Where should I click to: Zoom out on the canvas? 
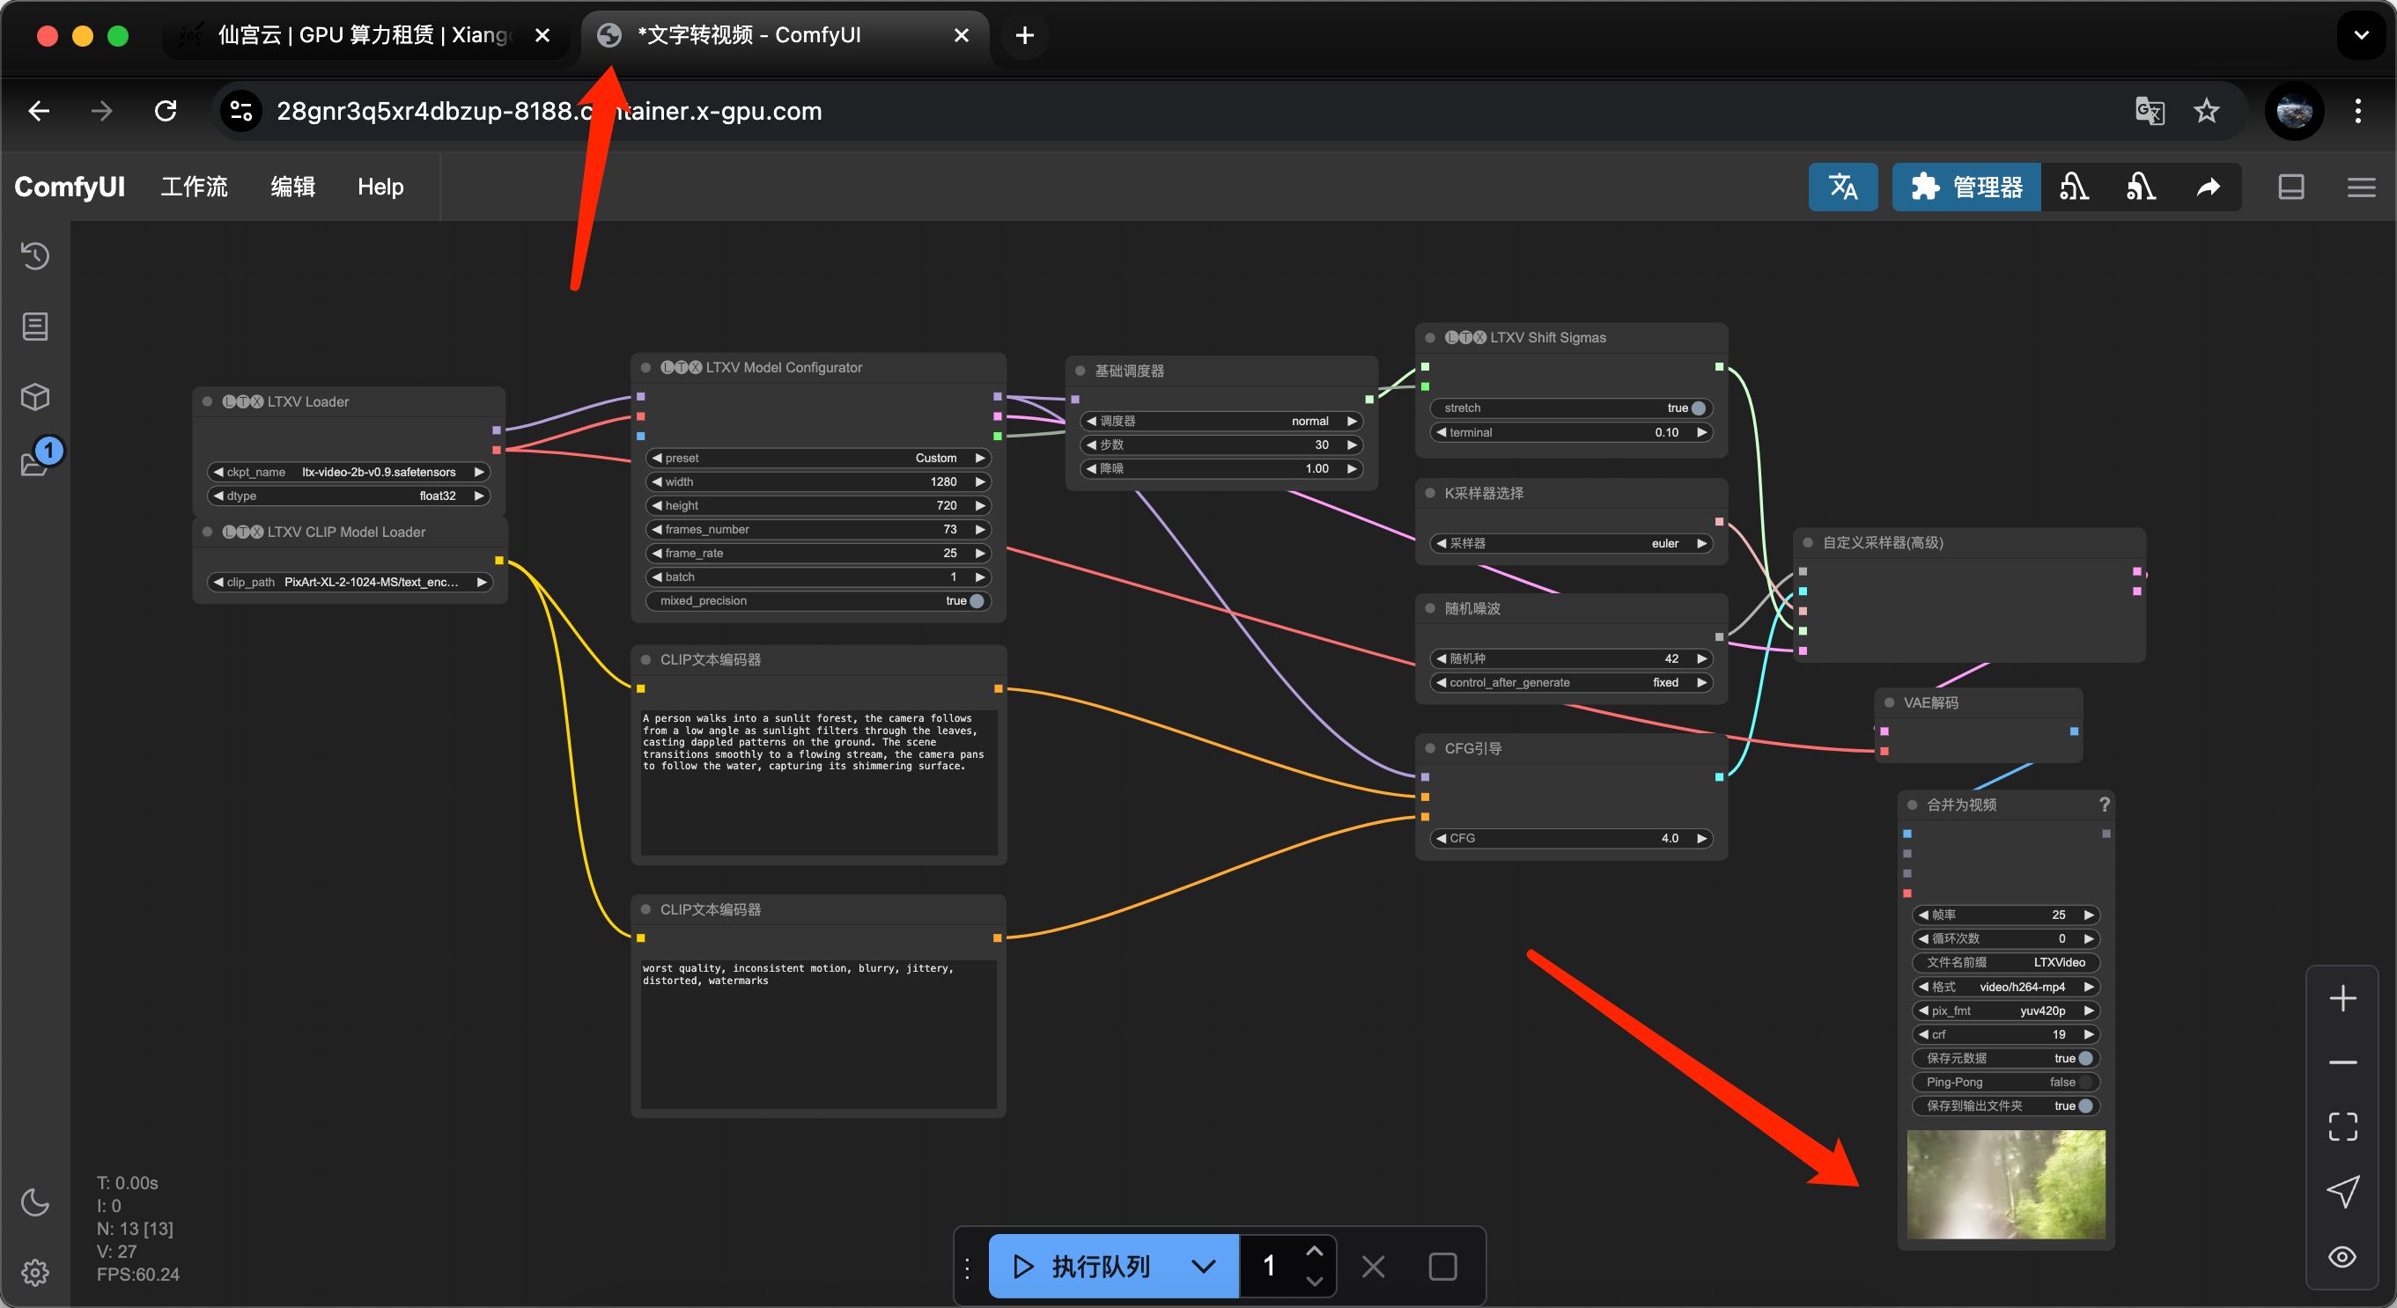click(x=2342, y=1062)
